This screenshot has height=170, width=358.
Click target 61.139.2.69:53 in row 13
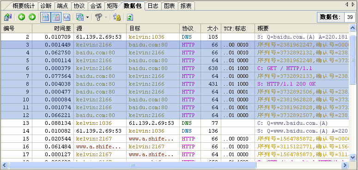pos(152,123)
